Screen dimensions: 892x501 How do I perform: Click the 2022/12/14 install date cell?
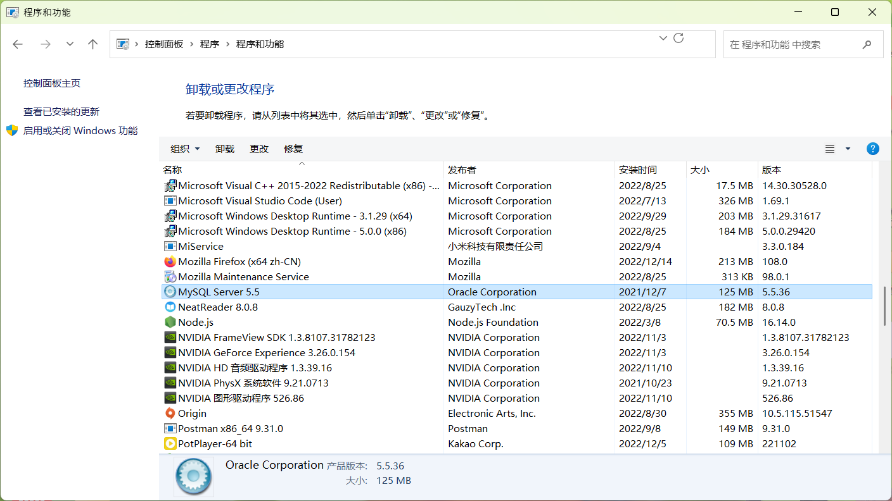click(x=644, y=261)
